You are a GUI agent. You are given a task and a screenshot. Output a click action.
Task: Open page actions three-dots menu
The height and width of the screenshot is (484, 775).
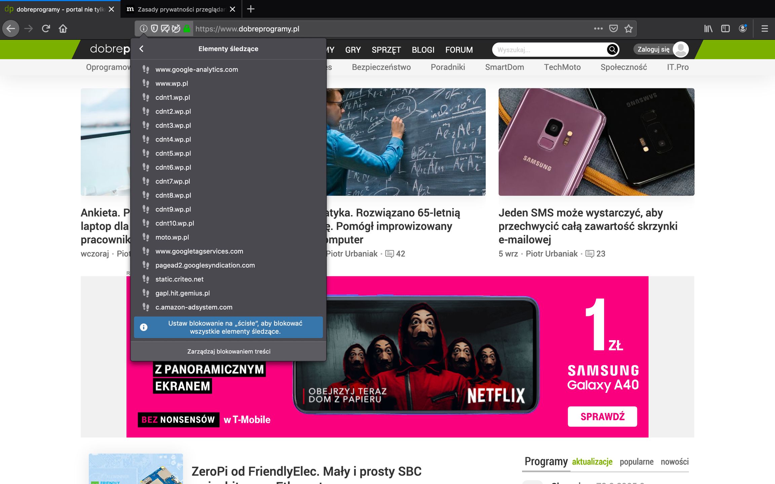coord(598,29)
